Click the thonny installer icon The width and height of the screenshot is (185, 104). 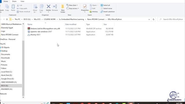point(29,35)
